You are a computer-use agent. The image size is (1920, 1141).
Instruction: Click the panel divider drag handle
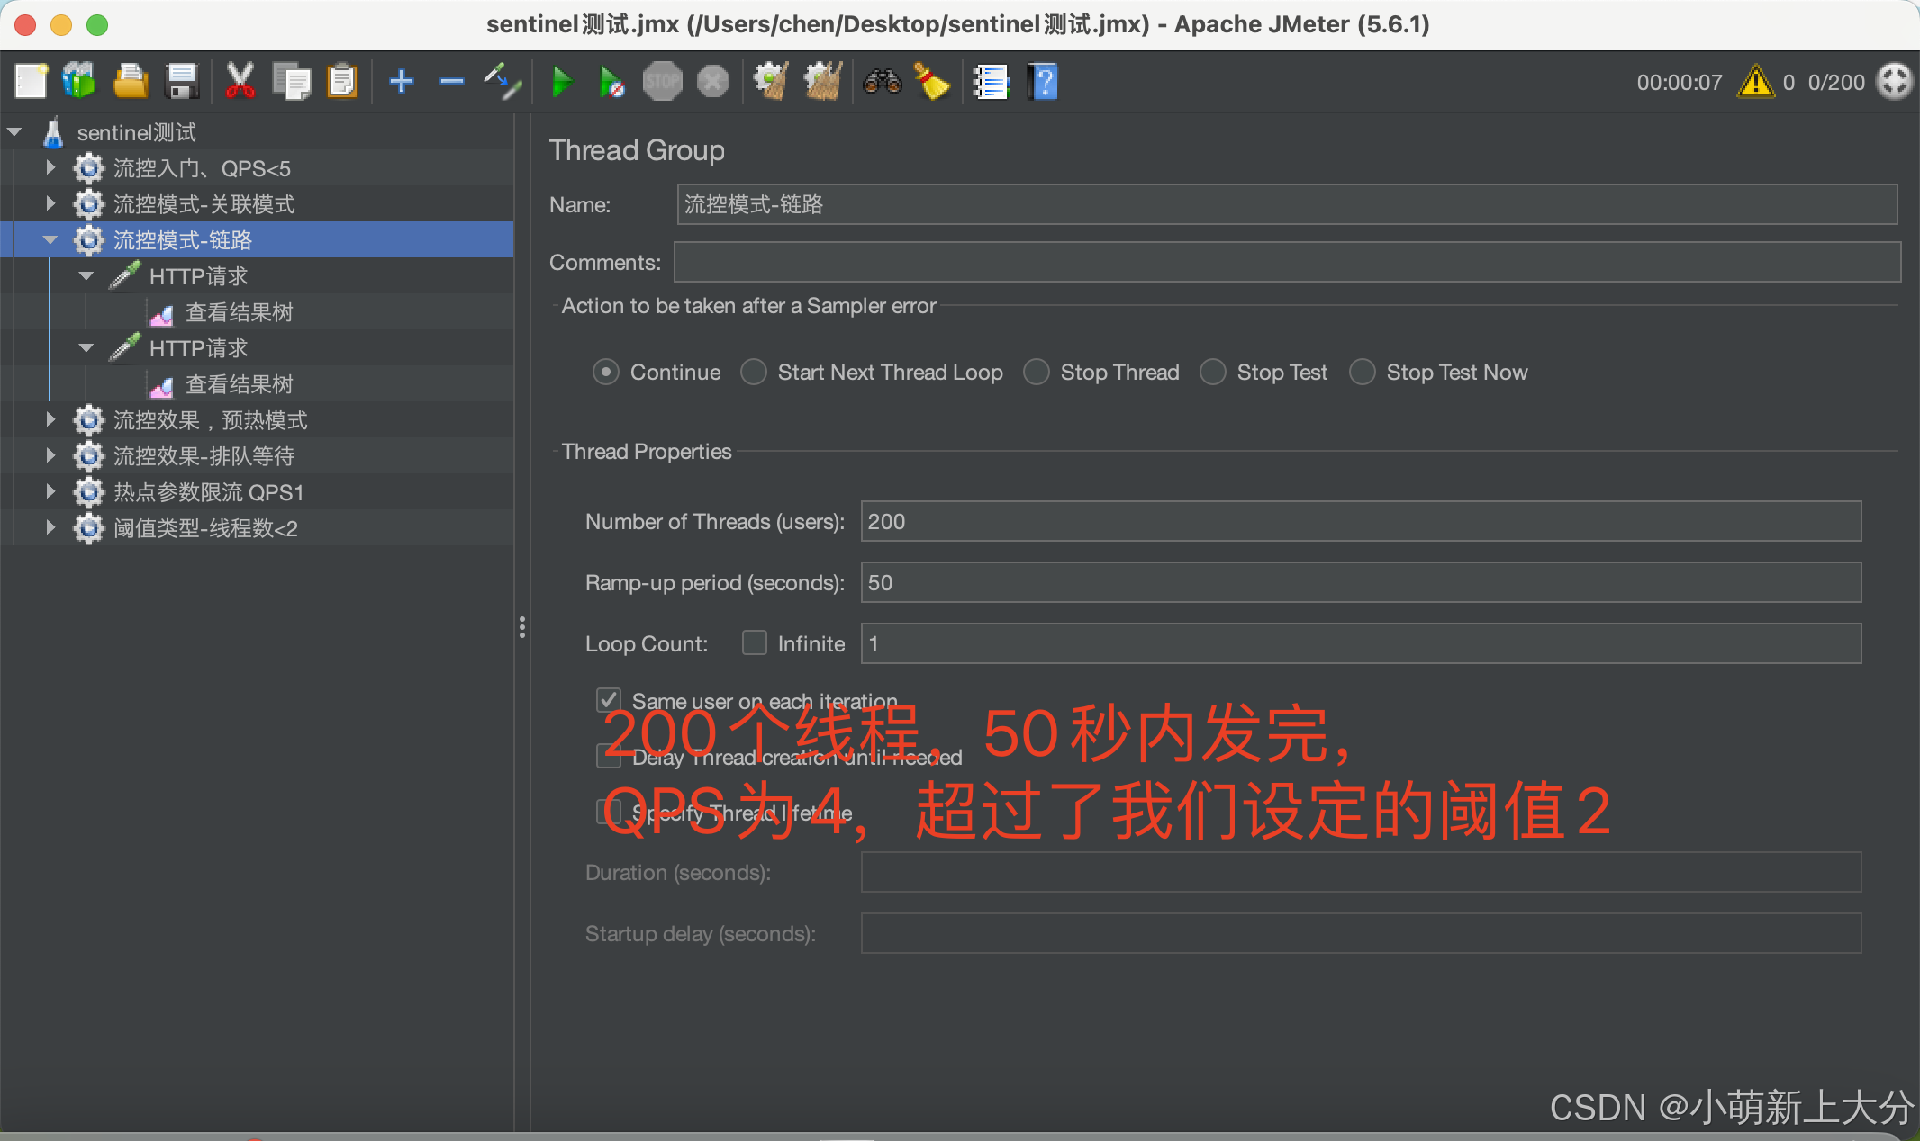[x=522, y=627]
